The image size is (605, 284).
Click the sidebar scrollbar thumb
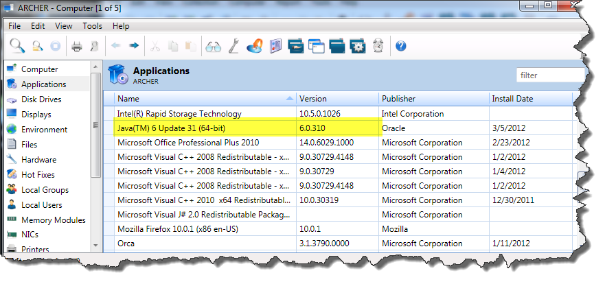point(95,125)
